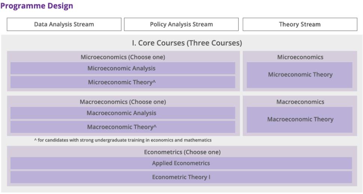This screenshot has width=363, height=194.
Task: Open the Theory Stream tab
Action: [300, 24]
